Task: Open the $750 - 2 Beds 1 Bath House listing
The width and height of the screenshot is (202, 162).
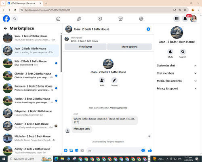Action: pyautogui.click(x=84, y=41)
